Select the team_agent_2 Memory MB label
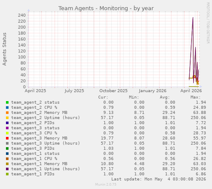This screenshot has width=212, height=189. pos(39,113)
